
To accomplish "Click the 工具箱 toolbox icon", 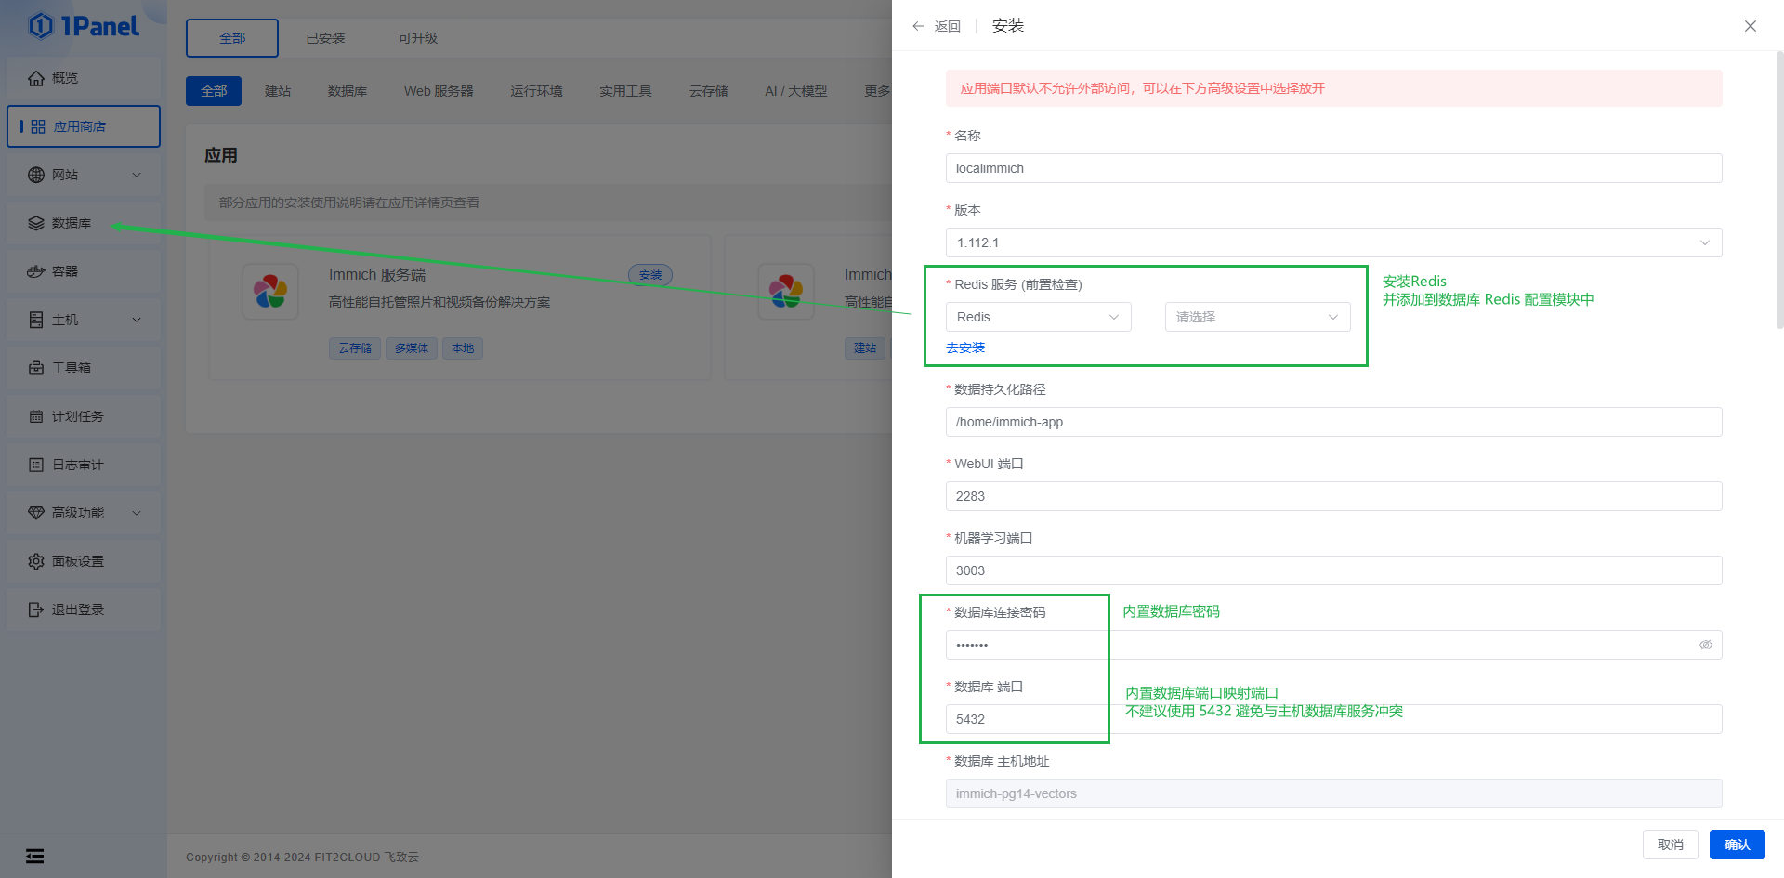I will coord(36,368).
